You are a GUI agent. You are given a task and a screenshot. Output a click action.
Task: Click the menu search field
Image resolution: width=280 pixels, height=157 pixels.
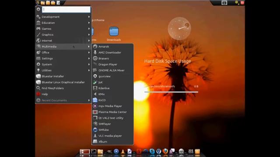66,10
